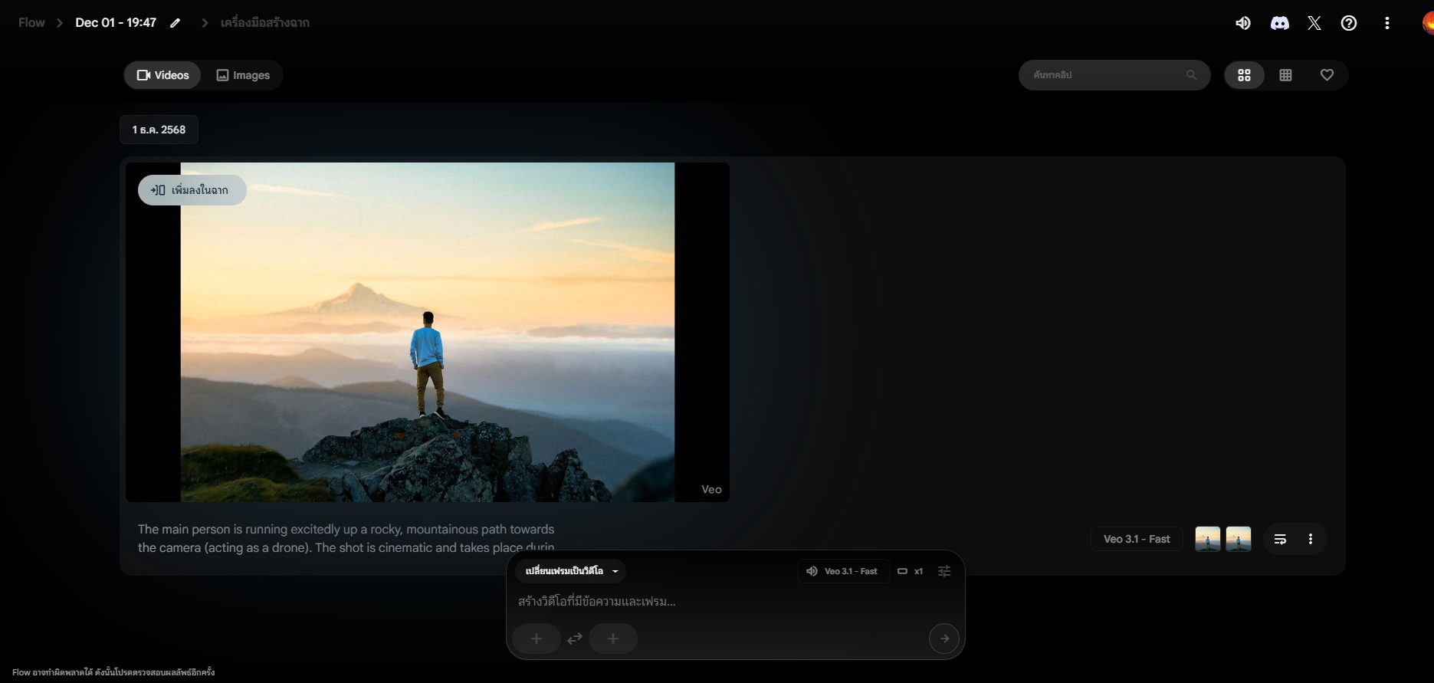This screenshot has height=683, width=1434.
Task: Click the X (Twitter) icon
Action: click(1314, 23)
